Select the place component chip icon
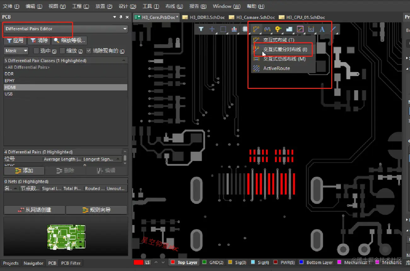410x271 pixels. pos(245,29)
